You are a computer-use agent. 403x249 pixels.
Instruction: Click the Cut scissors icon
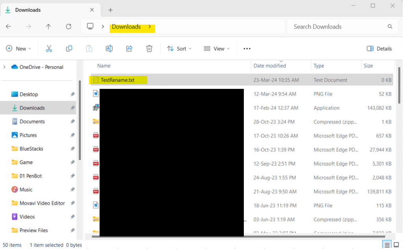pos(49,48)
